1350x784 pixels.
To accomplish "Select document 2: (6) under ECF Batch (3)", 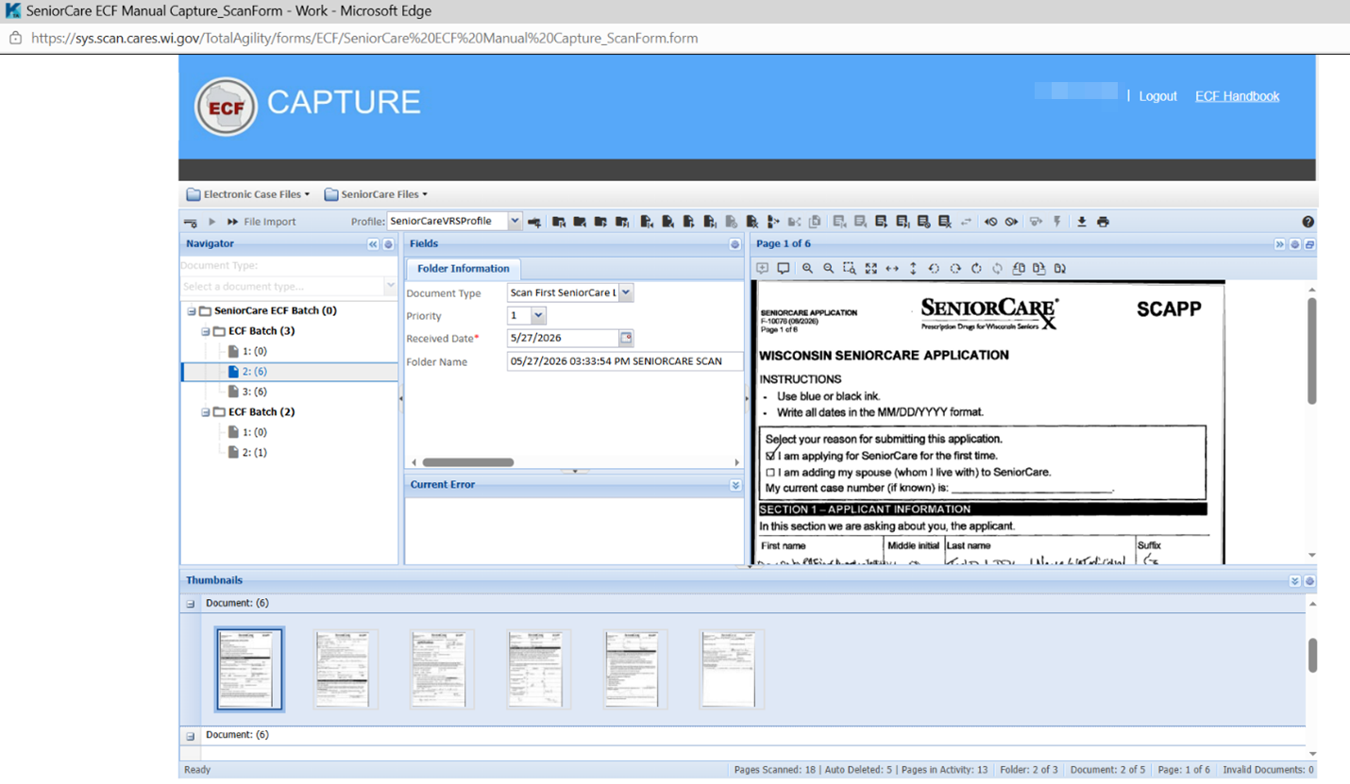I will (x=289, y=372).
